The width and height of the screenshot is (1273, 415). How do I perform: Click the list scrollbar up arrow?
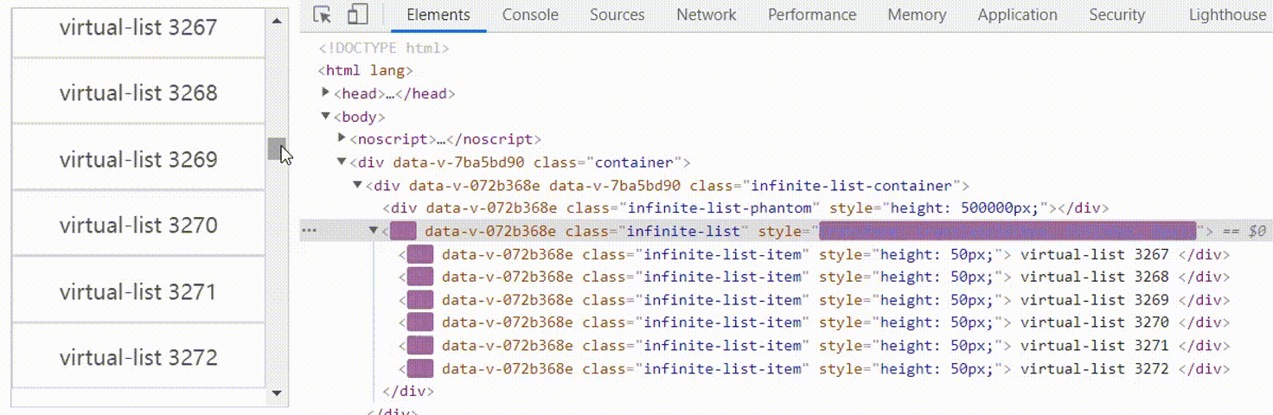[x=277, y=19]
